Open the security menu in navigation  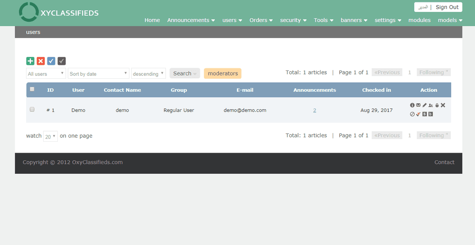pyautogui.click(x=293, y=20)
